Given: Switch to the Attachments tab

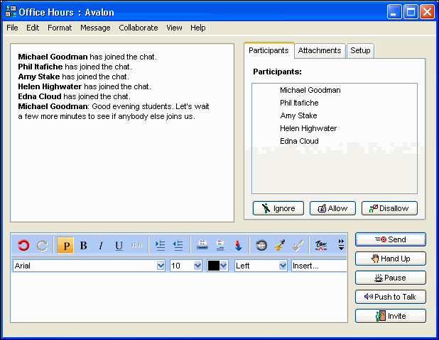Looking at the screenshot, I should click(320, 51).
